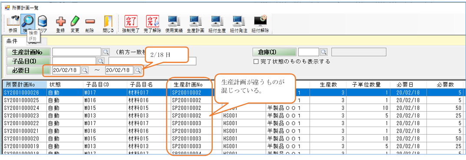Click 必要数 25 in row SY2001000019
The image size is (466, 160).
(459, 147)
